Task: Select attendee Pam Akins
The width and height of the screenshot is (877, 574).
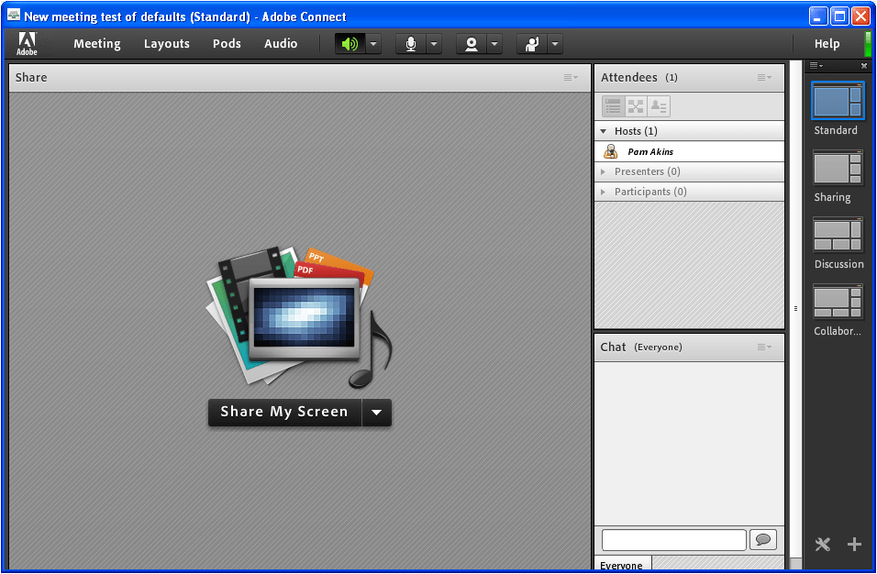Action: pyautogui.click(x=689, y=151)
